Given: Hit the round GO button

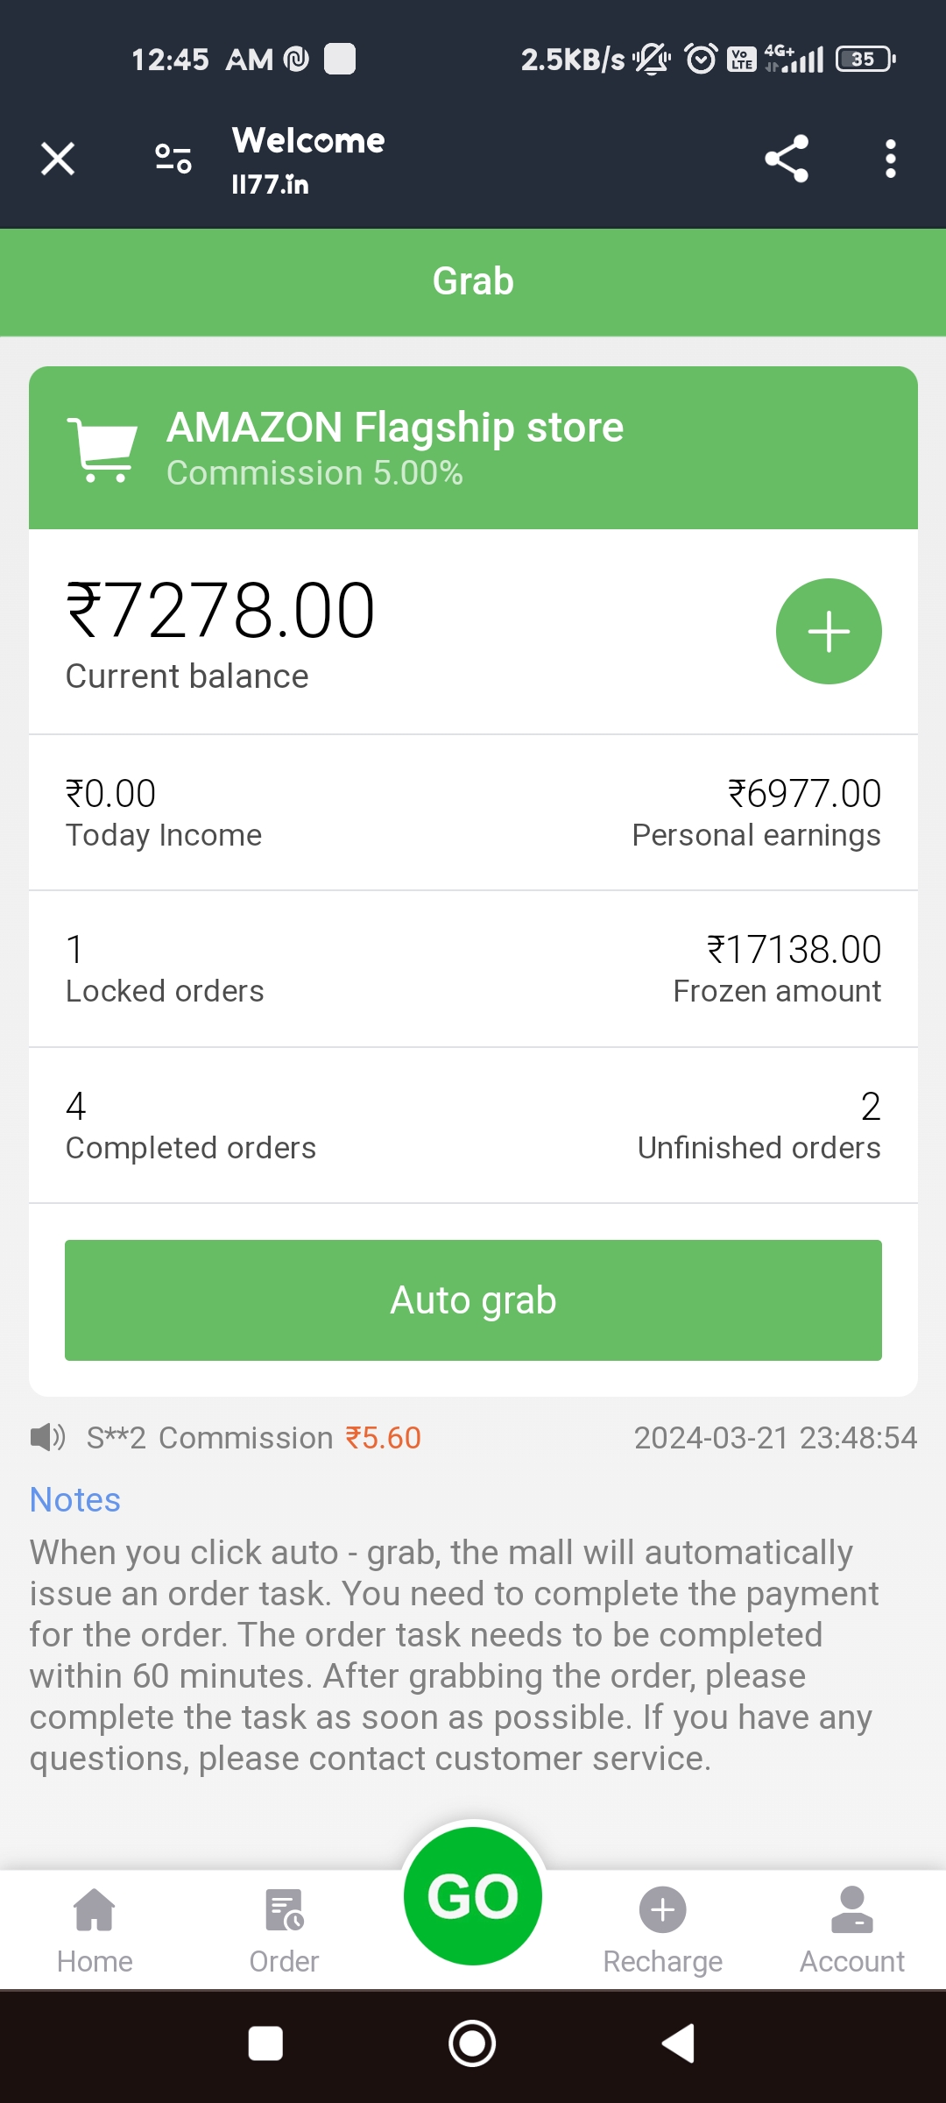Looking at the screenshot, I should 473,1896.
